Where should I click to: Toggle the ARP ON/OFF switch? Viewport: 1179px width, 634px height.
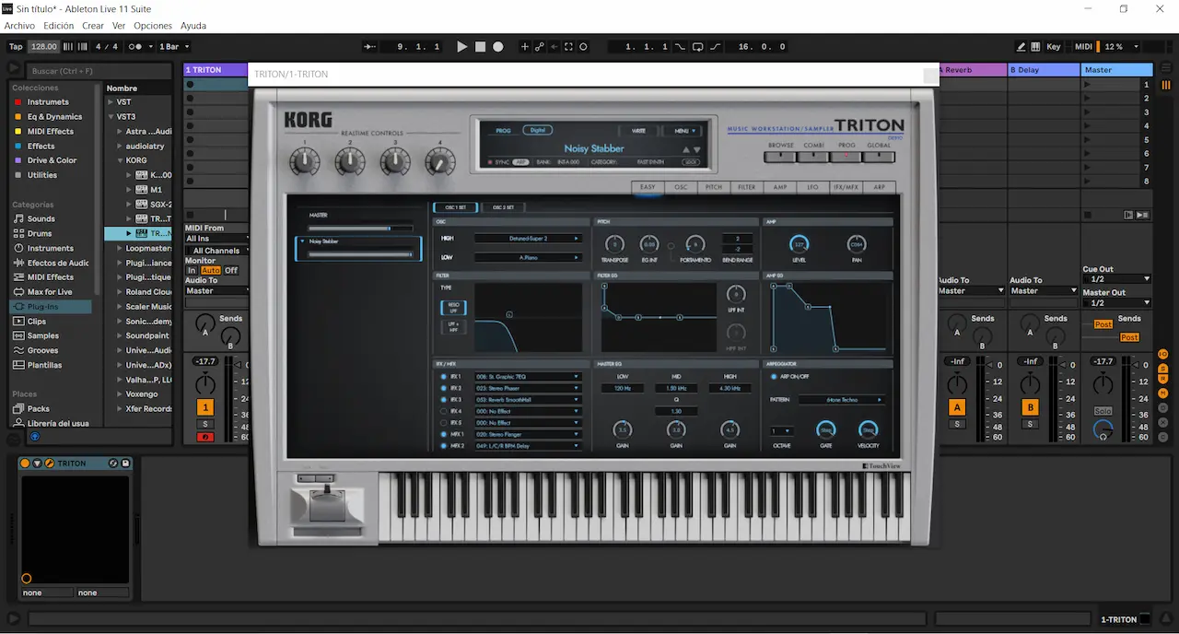pyautogui.click(x=773, y=377)
